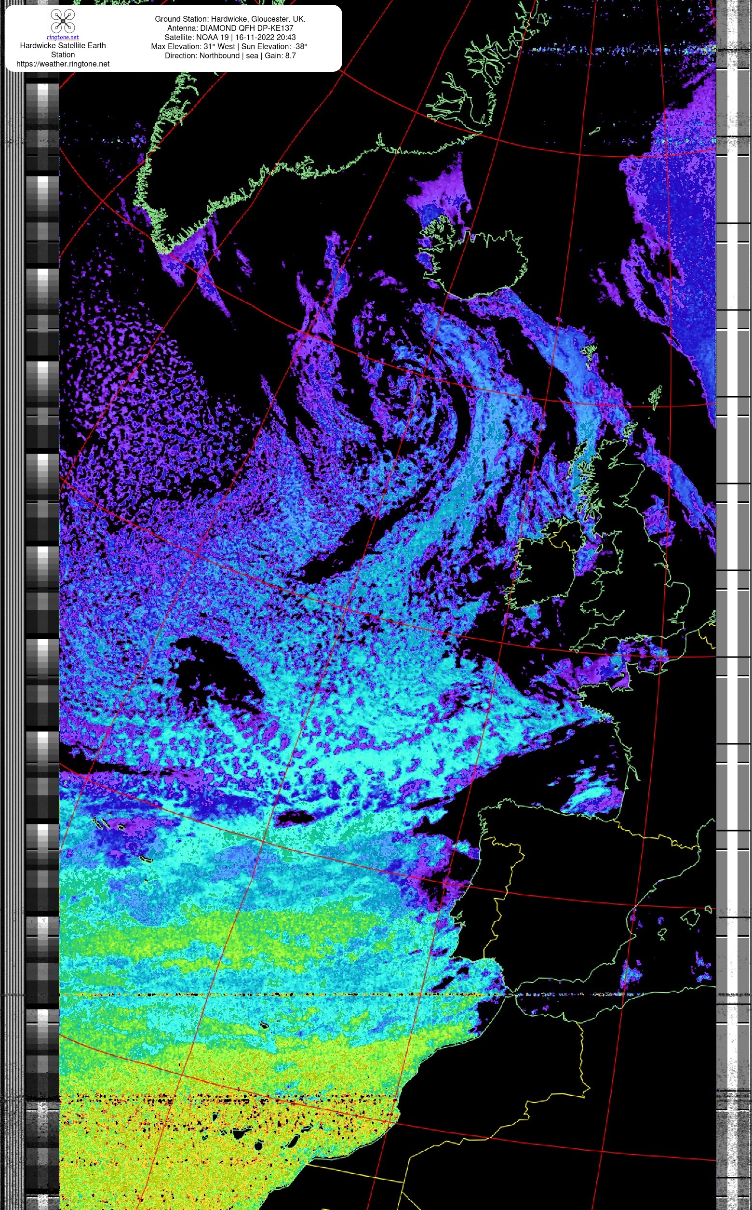Select the Hardwicke Satellite Earth Station title
Viewport: 752px width, 1210px height.
coord(63,50)
